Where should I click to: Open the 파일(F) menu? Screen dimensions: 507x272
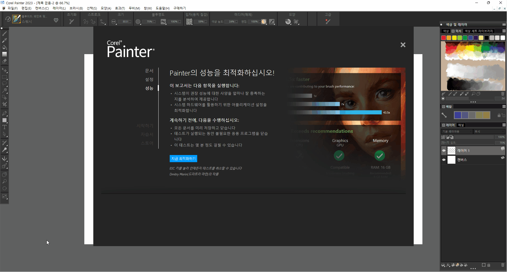point(12,8)
